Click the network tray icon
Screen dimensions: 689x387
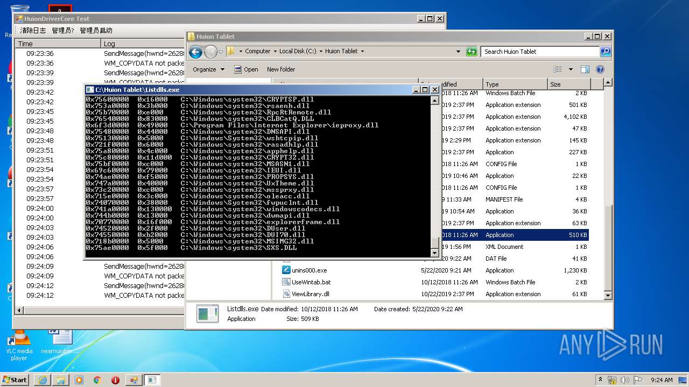click(612, 379)
